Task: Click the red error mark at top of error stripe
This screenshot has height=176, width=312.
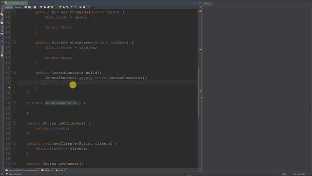Action: [x=200, y=11]
